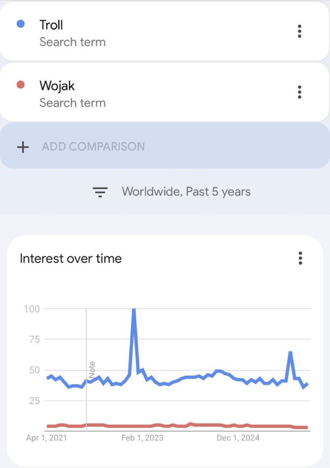Click the Feb 1, 2023 axis label
330x468 pixels.
click(142, 438)
